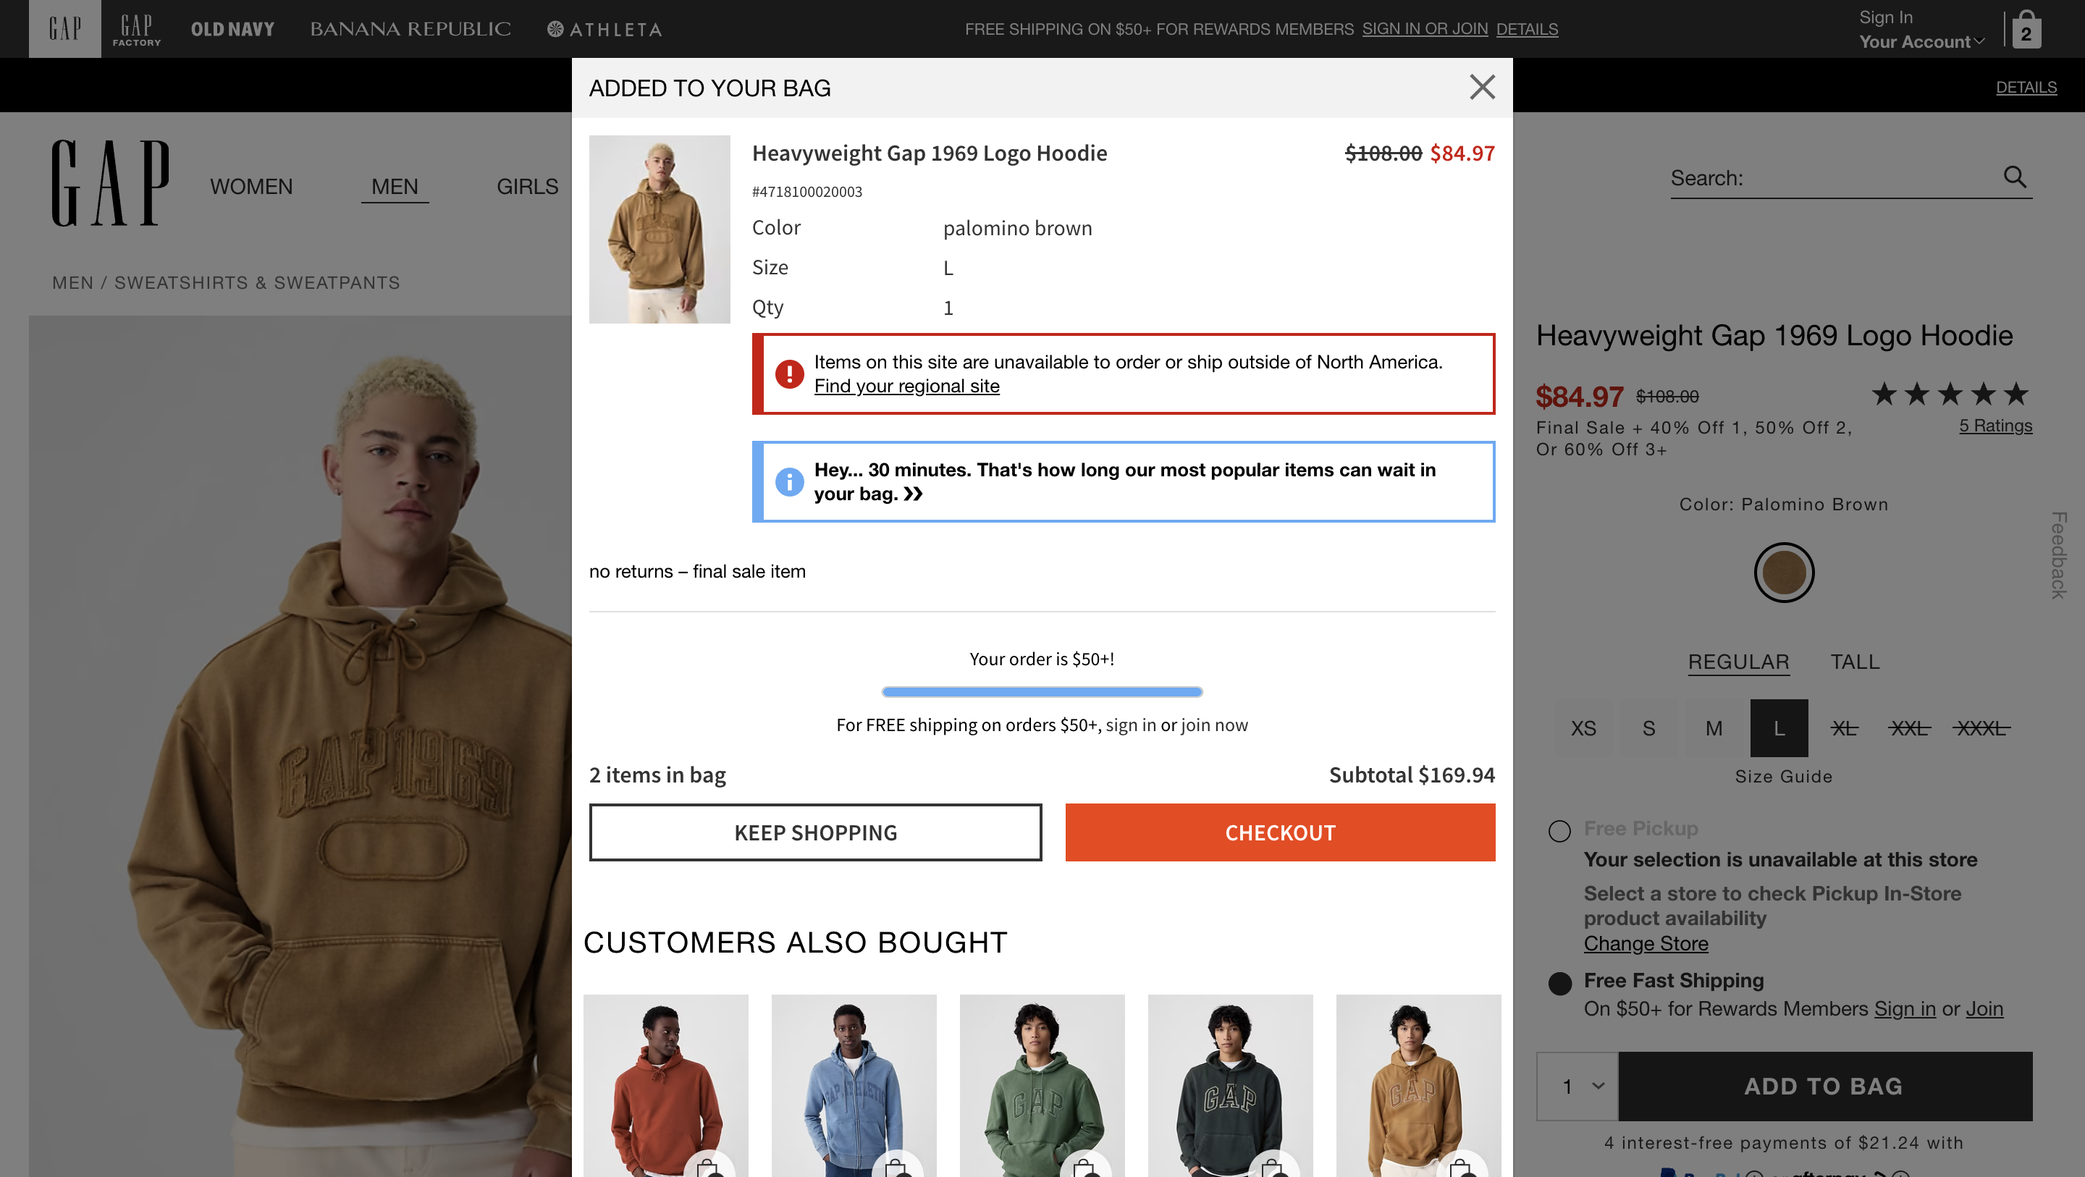Go to Old Navy brand site
The width and height of the screenshot is (2085, 1177).
point(232,29)
